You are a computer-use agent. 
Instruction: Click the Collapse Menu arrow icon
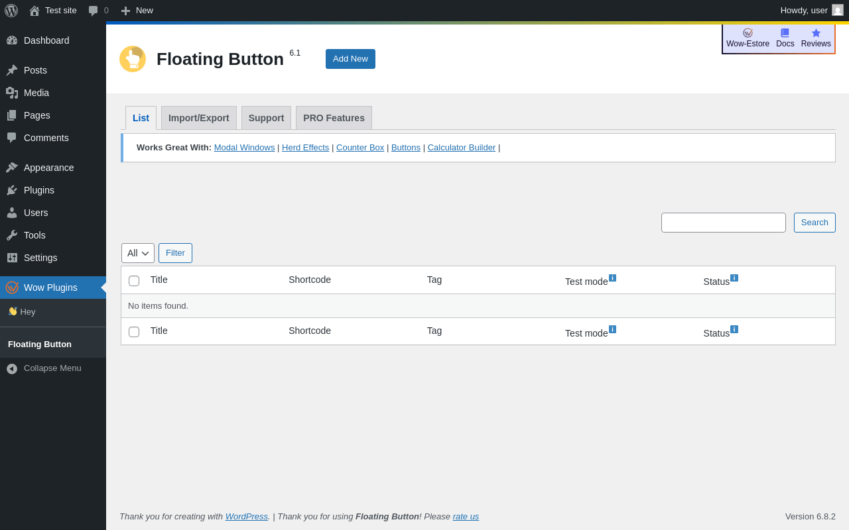[12, 369]
